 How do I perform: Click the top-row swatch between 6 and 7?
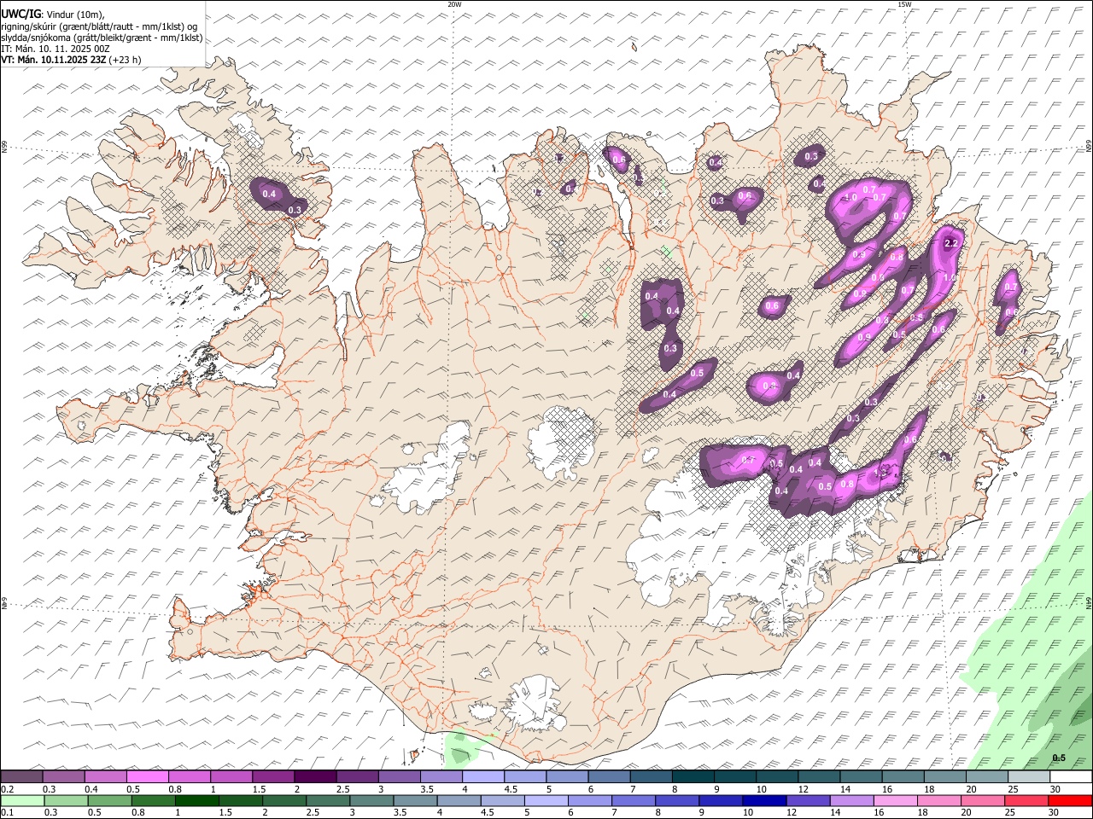pos(609,776)
